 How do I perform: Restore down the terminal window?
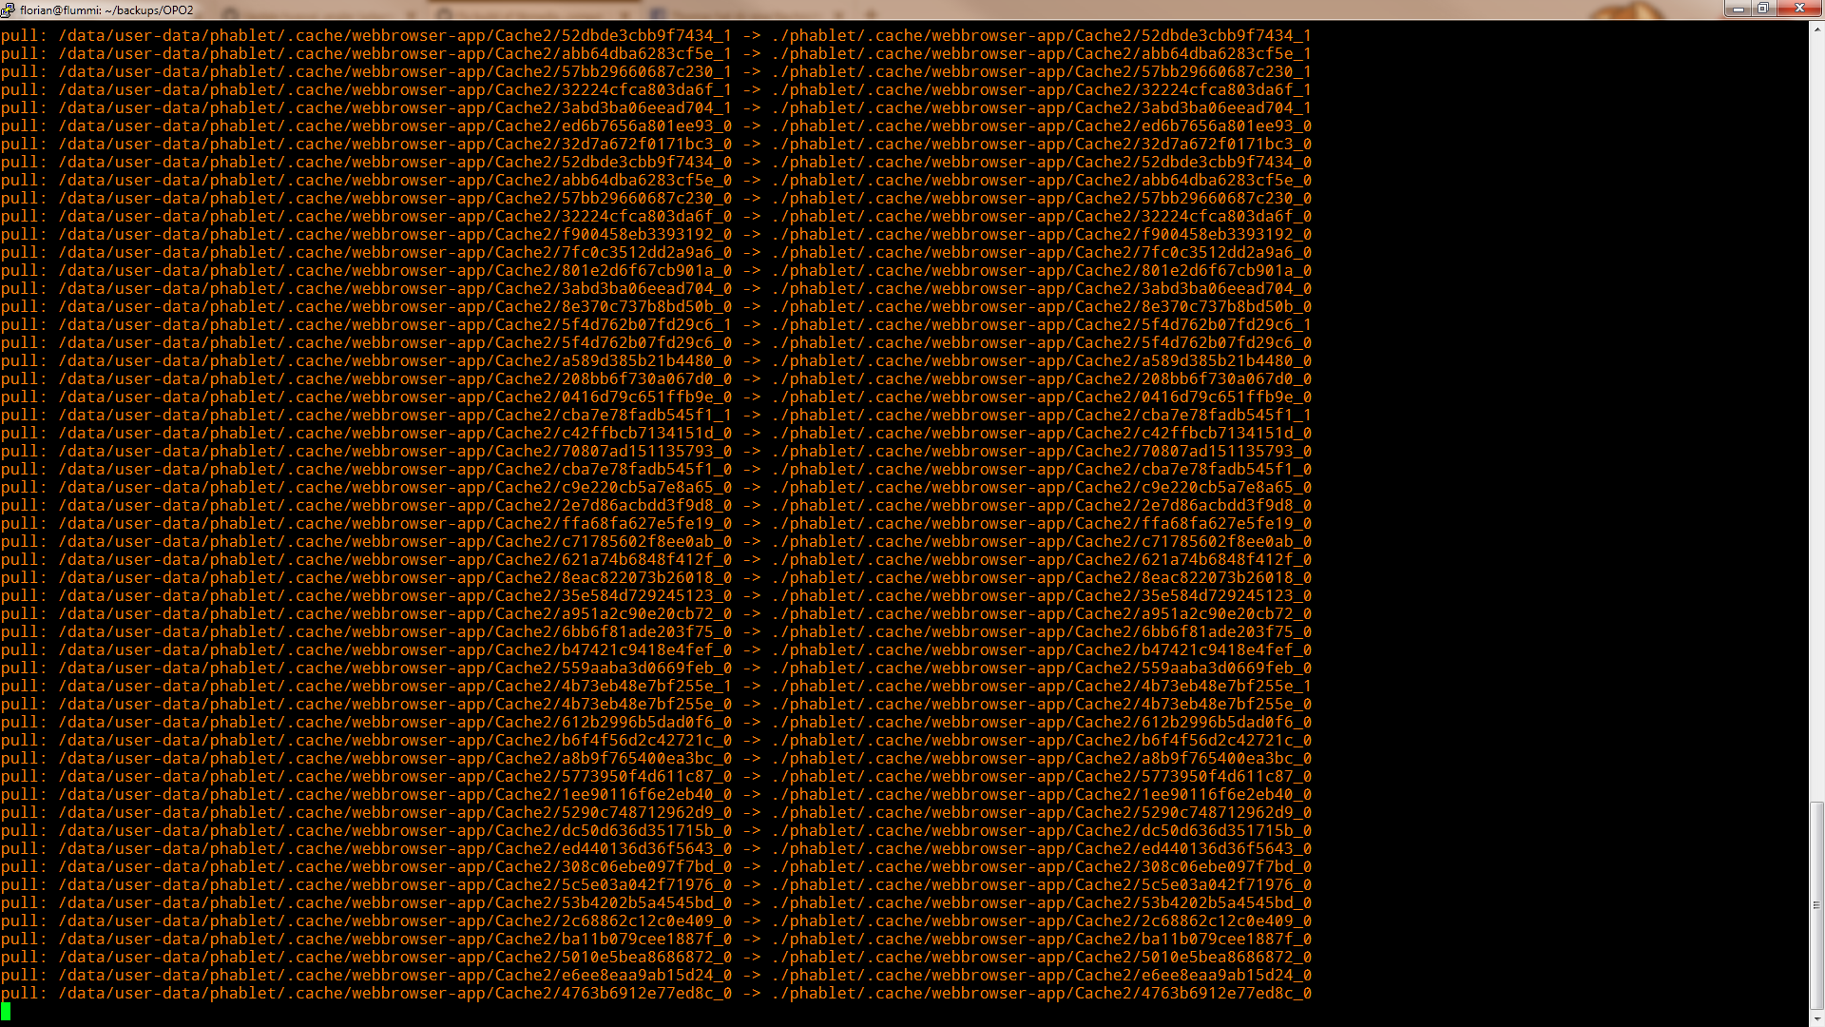coord(1762,9)
